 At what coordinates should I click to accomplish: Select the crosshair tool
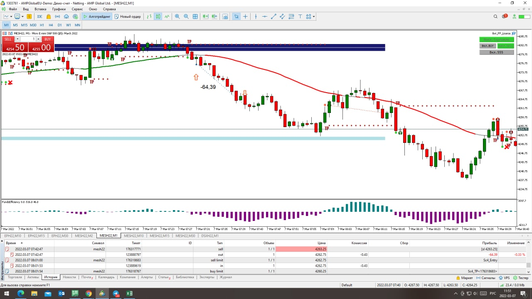(x=245, y=17)
